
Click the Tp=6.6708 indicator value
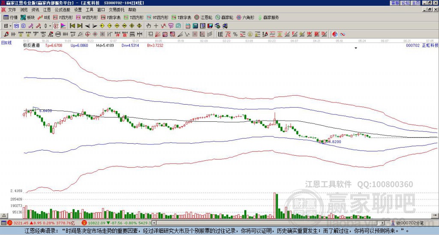[x=54, y=45]
